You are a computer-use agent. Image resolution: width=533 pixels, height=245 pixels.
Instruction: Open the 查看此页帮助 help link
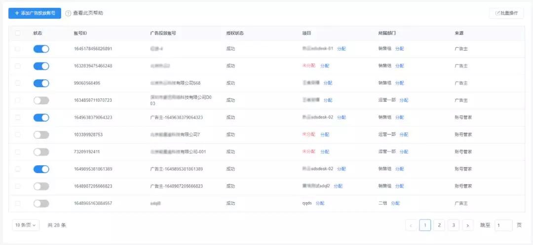(x=84, y=13)
